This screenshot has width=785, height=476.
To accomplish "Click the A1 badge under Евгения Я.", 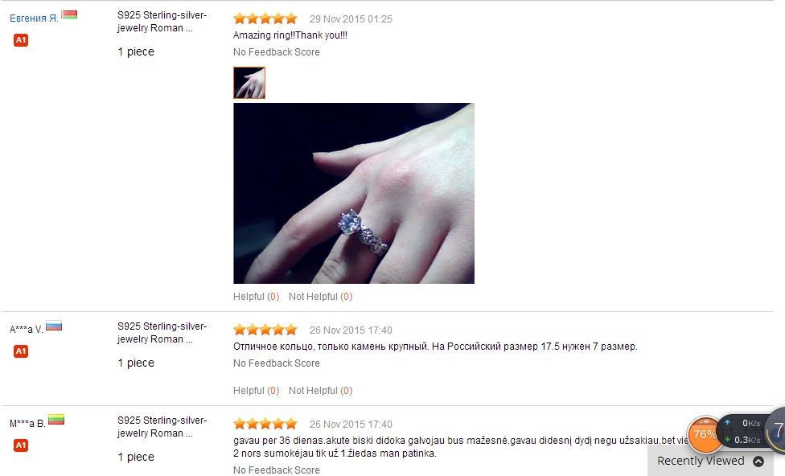I will tap(21, 40).
